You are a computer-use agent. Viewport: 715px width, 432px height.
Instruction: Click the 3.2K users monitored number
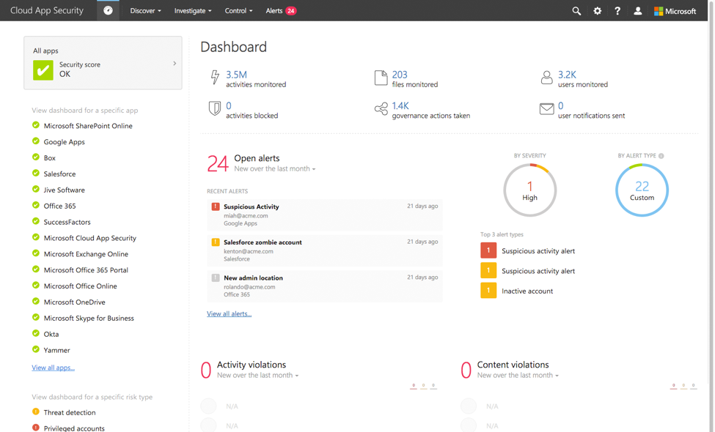pyautogui.click(x=567, y=75)
